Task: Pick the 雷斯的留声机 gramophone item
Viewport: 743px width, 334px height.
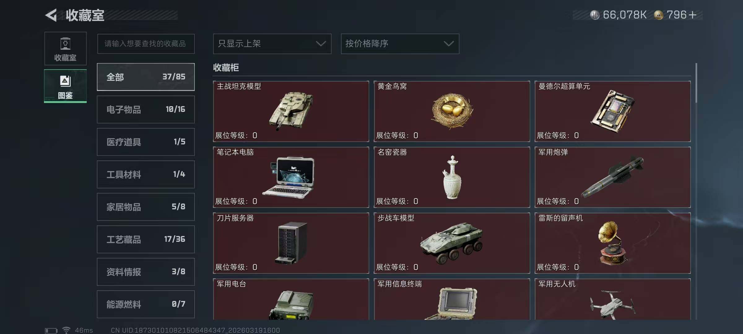Action: 613,243
